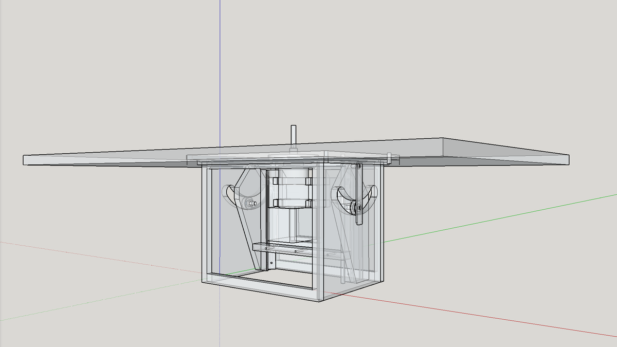Click the dark vertical bar beside right lever
This screenshot has width=617, height=347.
359,194
